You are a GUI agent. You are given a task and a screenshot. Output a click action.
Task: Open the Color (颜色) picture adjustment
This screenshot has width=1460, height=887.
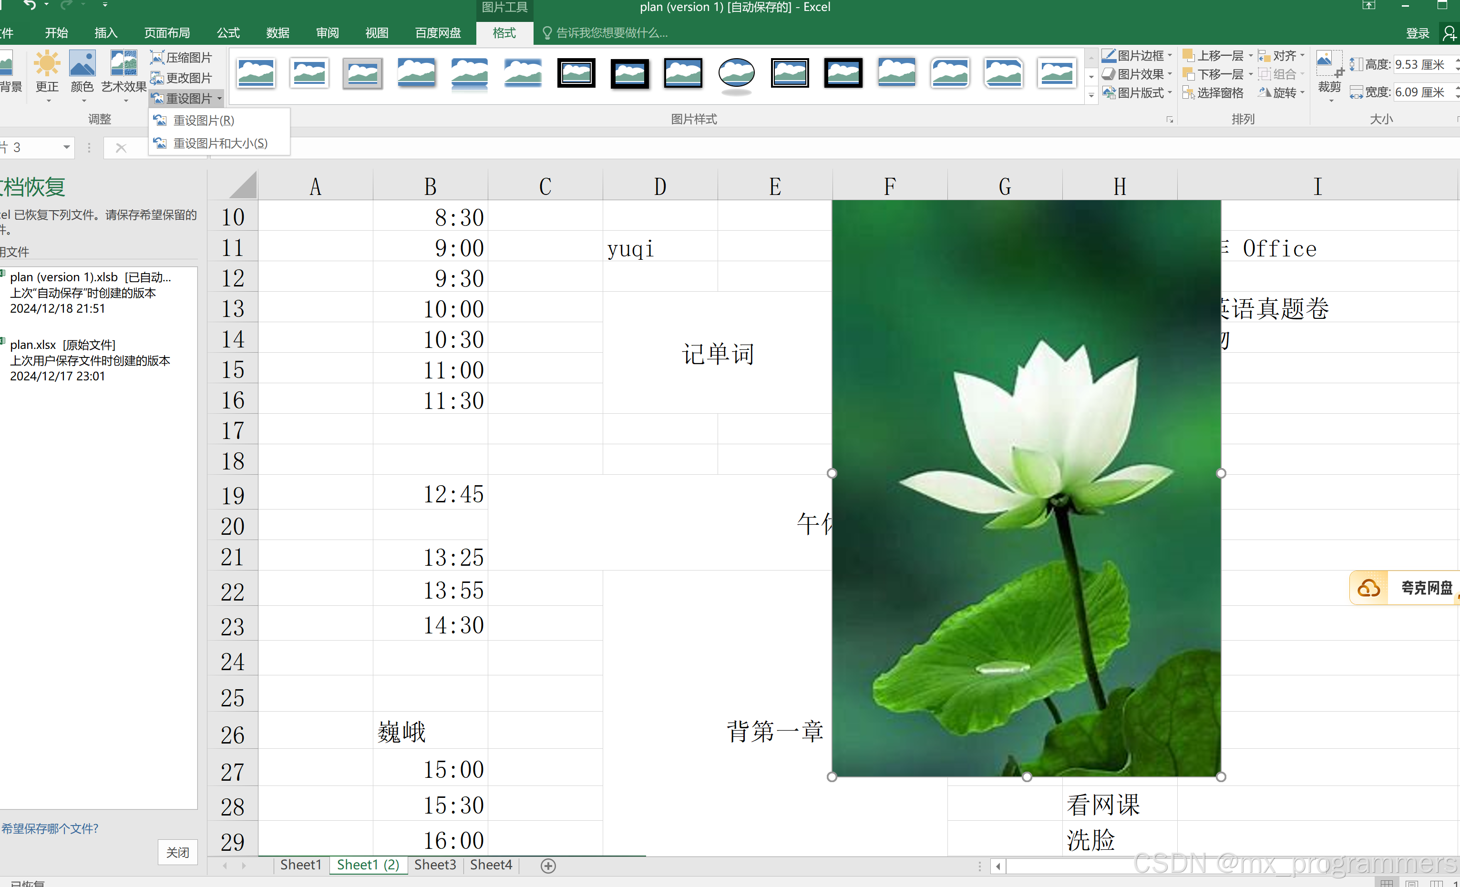pyautogui.click(x=82, y=64)
